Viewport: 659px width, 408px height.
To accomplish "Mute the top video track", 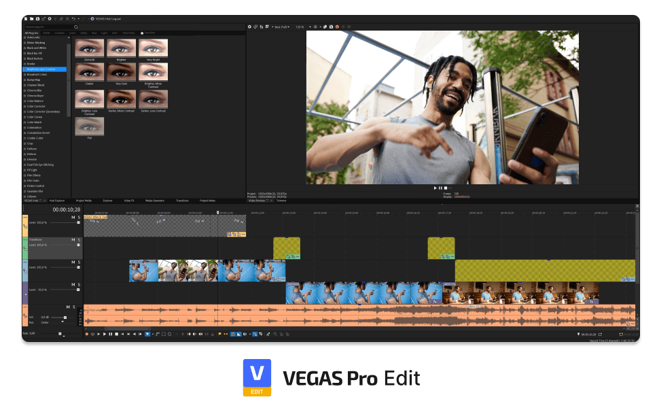I will click(x=73, y=218).
